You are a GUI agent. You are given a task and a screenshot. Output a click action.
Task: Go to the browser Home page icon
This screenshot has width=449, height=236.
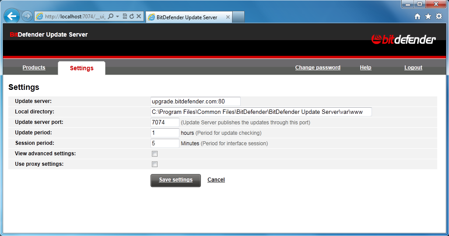[x=417, y=17]
